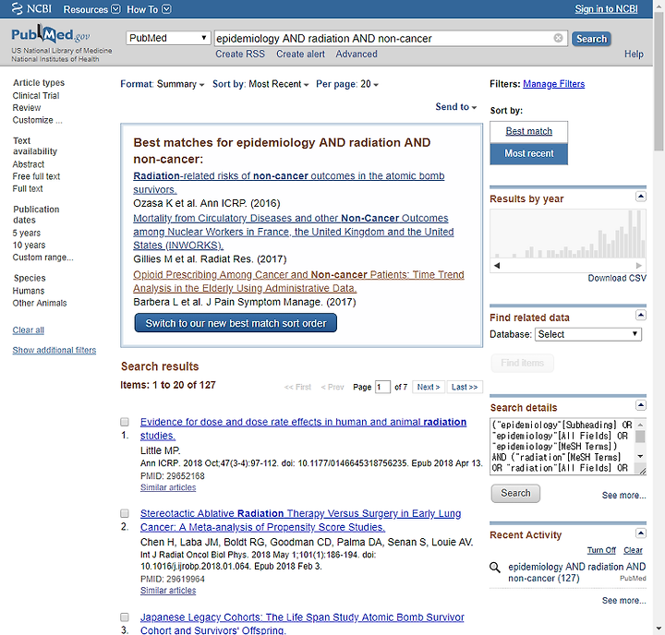
Task: Filter species by Humans
Action: coord(29,291)
